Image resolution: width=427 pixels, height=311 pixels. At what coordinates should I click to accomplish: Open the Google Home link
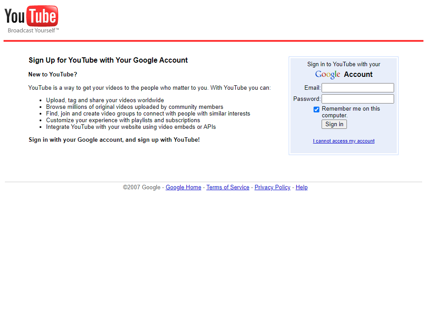183,187
